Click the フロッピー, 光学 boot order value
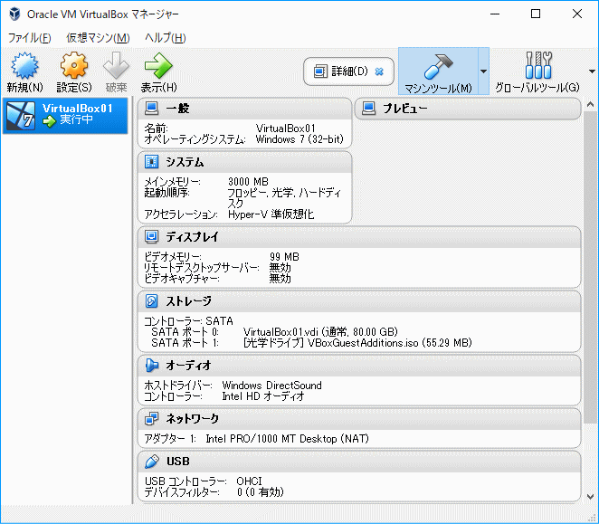This screenshot has width=599, height=524. coord(284,197)
